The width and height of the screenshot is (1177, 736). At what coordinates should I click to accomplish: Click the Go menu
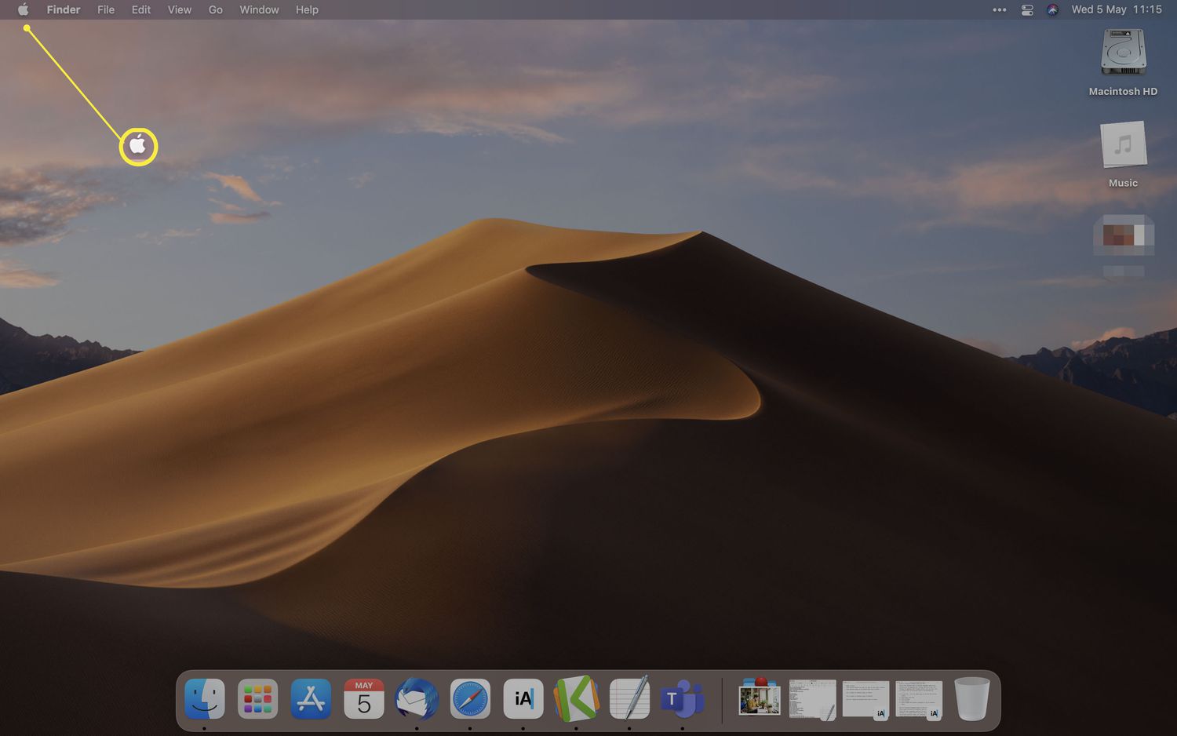pyautogui.click(x=216, y=9)
